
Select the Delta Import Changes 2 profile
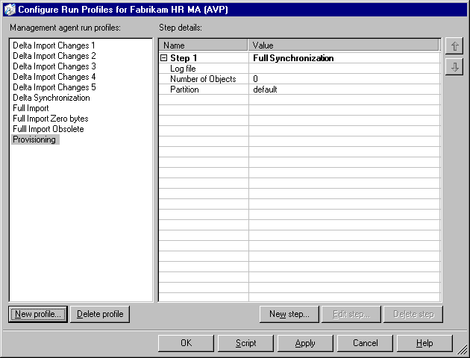coord(54,56)
